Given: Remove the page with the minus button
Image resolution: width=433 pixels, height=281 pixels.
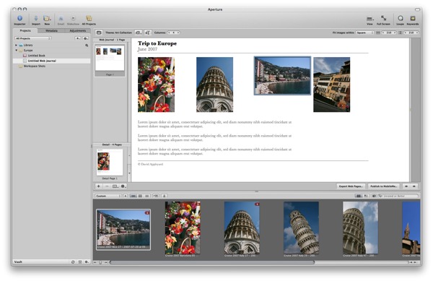Looking at the screenshot, I should [x=107, y=186].
